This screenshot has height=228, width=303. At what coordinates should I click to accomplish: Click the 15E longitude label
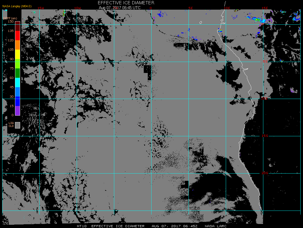tap(265, 8)
